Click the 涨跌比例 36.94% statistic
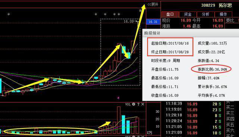 [x=212, y=69]
